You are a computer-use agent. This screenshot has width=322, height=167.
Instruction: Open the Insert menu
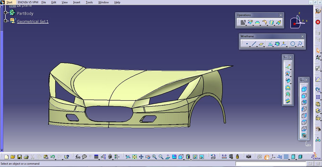76,2
